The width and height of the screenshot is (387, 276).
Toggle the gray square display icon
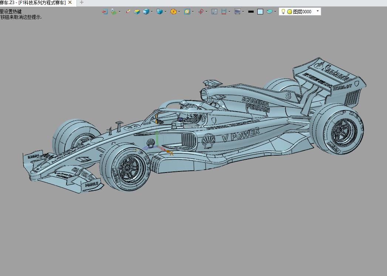(214, 12)
